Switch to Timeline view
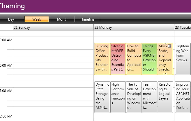This screenshot has height=121, width=191. coord(88,19)
